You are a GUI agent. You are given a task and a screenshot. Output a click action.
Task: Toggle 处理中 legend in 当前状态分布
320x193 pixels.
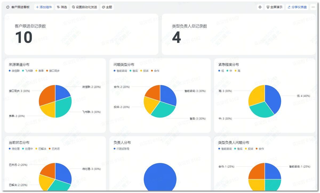pyautogui.click(x=27, y=149)
